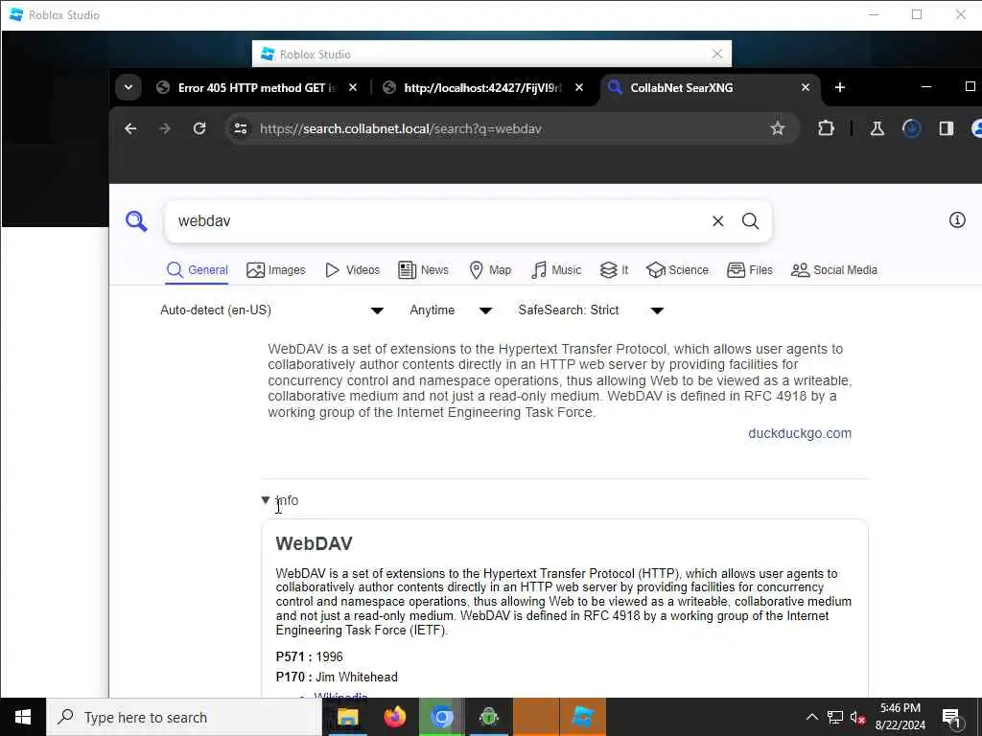Close the Error 405 tab

[x=353, y=87]
